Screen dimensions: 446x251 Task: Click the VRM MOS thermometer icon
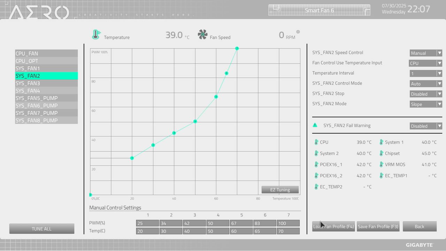[382, 165]
